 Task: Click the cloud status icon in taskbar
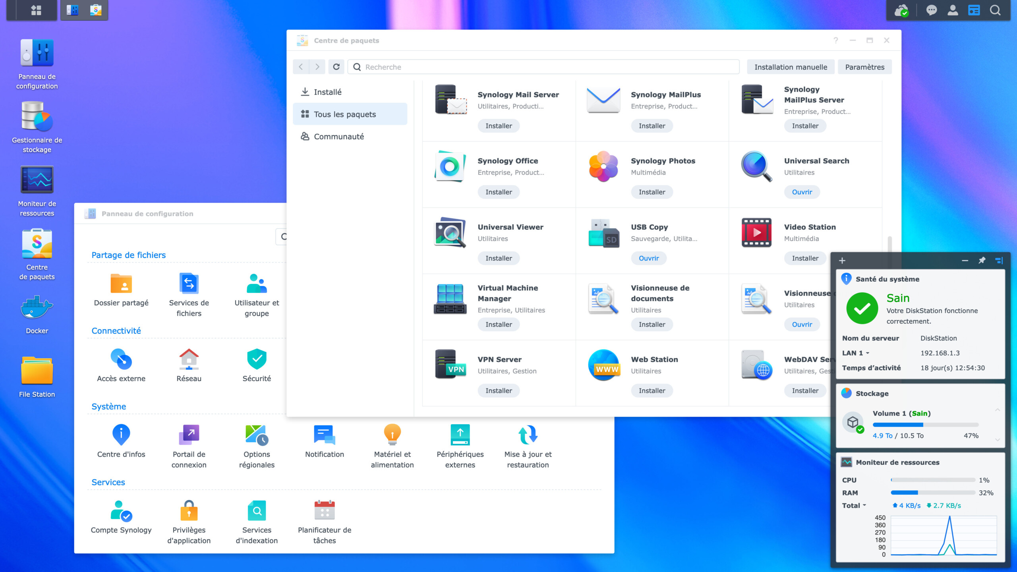901,10
